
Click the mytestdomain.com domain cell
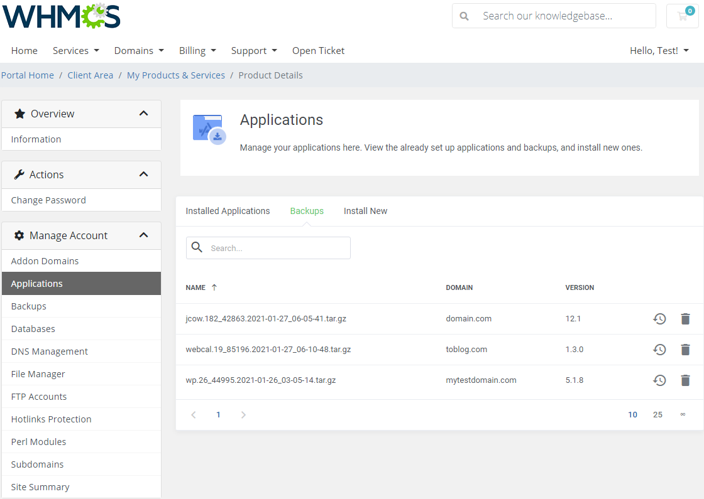click(x=481, y=380)
